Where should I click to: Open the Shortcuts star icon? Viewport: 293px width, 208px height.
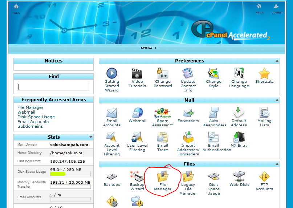point(264,73)
